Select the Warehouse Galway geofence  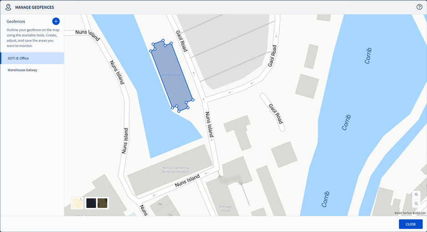coord(32,70)
